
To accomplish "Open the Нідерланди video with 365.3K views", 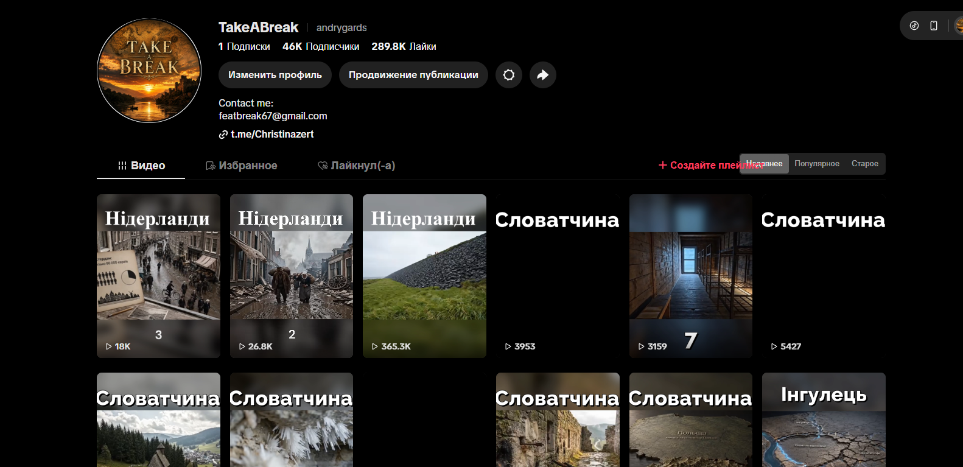I will 424,276.
